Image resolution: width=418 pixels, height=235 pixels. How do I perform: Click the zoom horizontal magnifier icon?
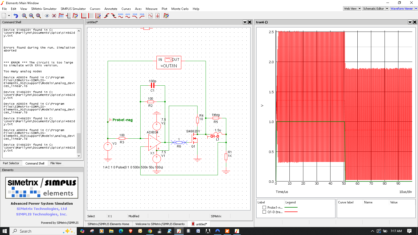31,16
